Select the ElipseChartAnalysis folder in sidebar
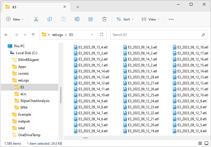211x147 pixels. [35, 101]
